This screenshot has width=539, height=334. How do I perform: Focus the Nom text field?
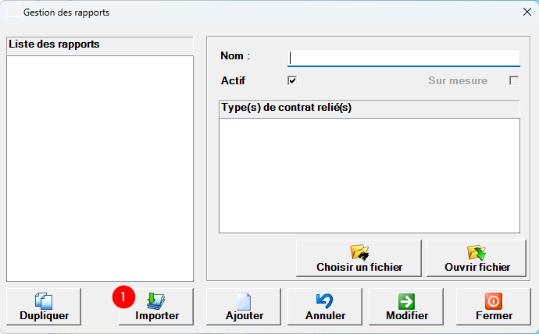[x=404, y=58]
